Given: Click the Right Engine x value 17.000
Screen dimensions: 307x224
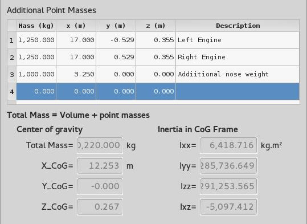Looking at the screenshot, I should (x=76, y=57).
